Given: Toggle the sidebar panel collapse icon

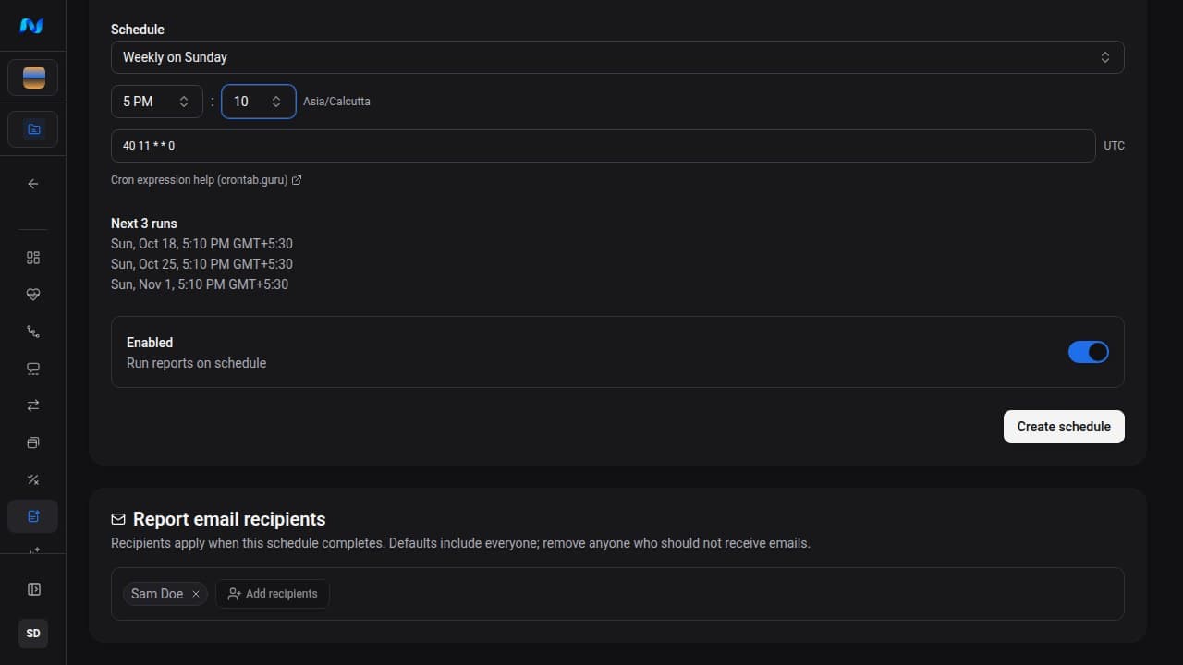Looking at the screenshot, I should 33,589.
